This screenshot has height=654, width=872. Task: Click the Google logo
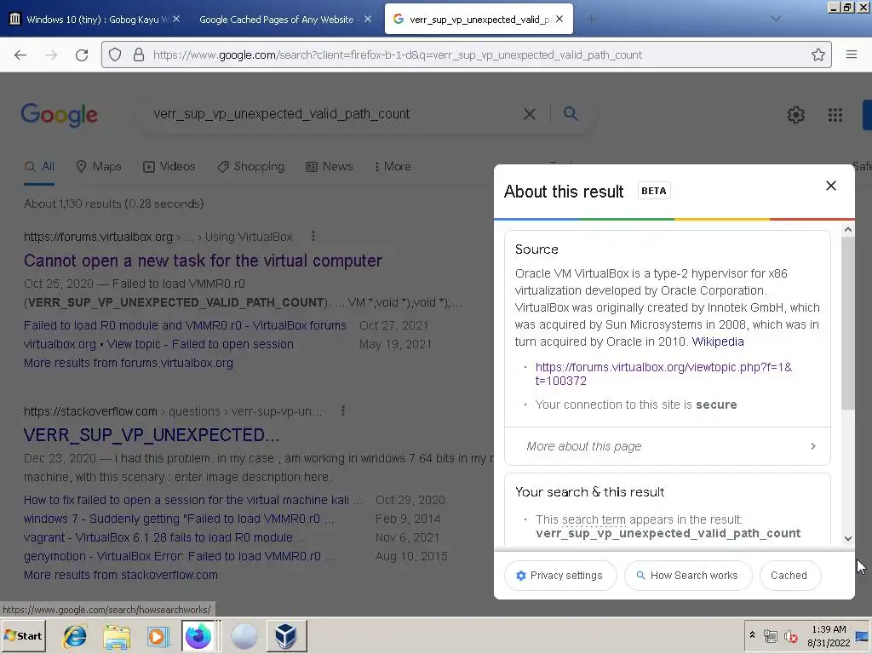pos(60,115)
